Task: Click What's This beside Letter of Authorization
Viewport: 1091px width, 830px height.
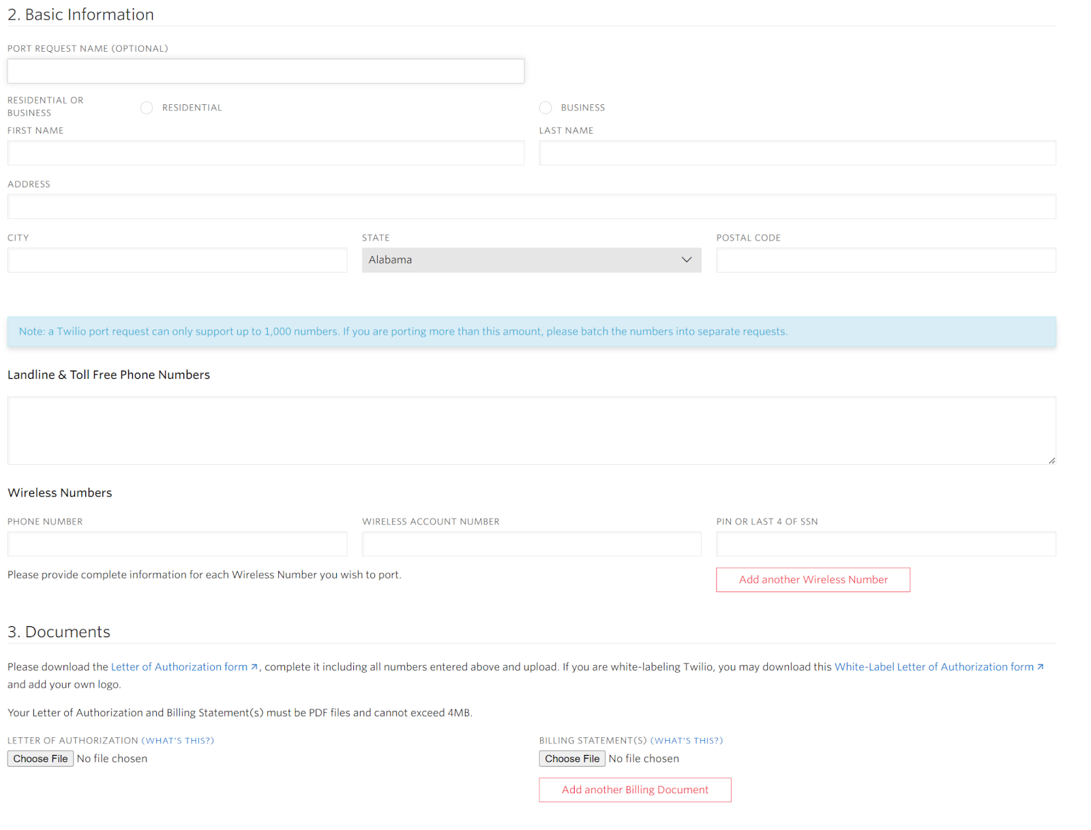Action: [178, 741]
